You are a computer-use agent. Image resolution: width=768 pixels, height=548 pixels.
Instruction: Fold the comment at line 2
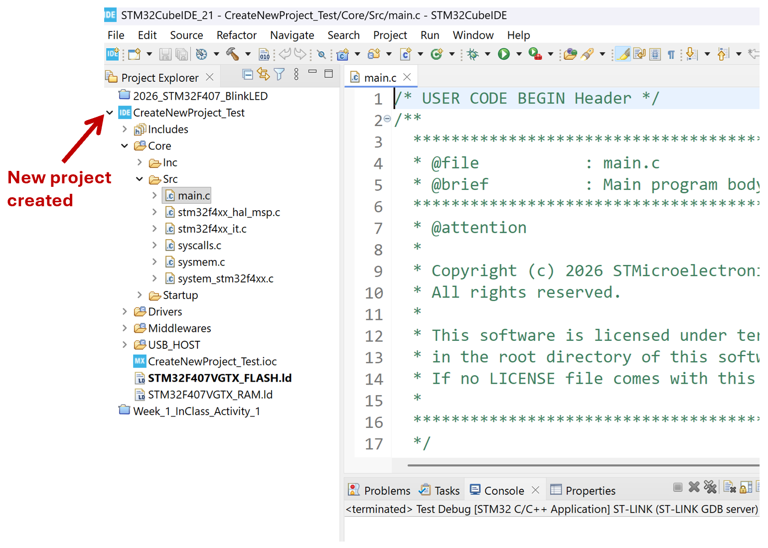coord(387,119)
